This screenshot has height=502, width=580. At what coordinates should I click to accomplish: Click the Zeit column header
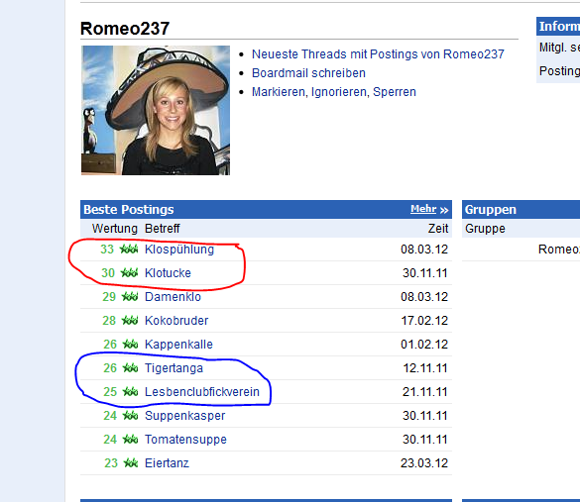coord(438,229)
